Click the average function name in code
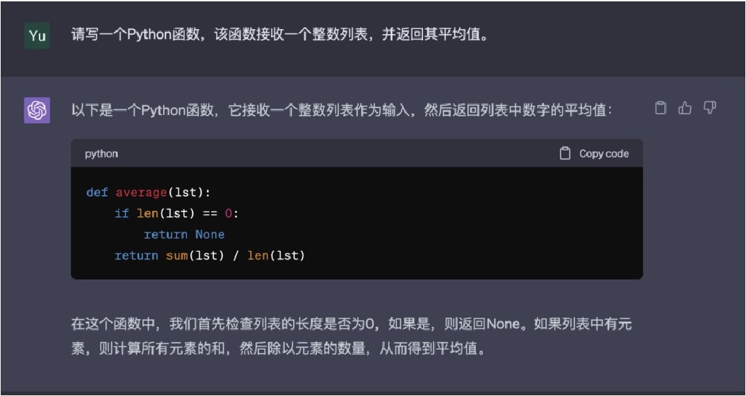This screenshot has width=746, height=396. 140,193
